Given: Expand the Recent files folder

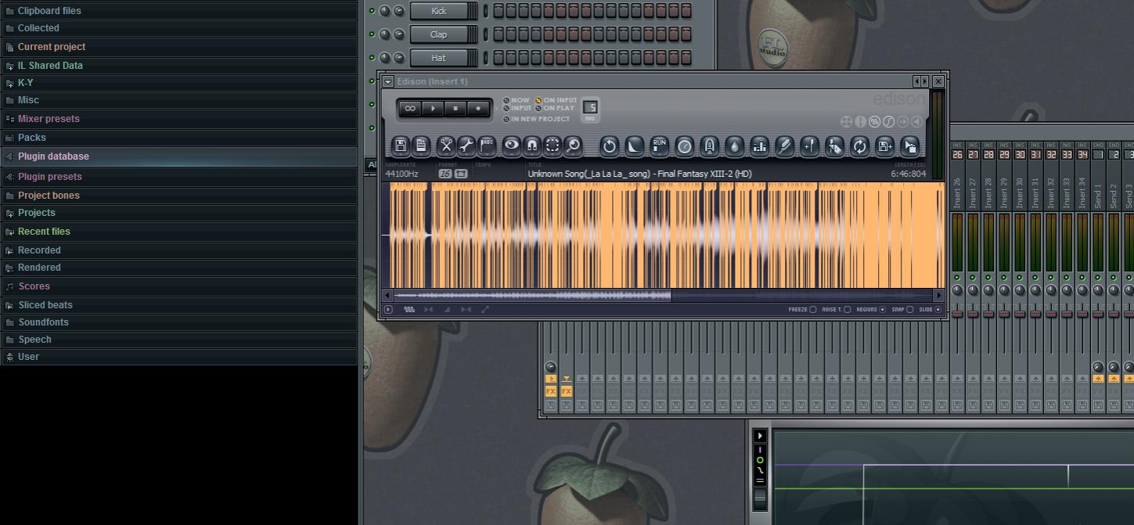Looking at the screenshot, I should [x=179, y=232].
